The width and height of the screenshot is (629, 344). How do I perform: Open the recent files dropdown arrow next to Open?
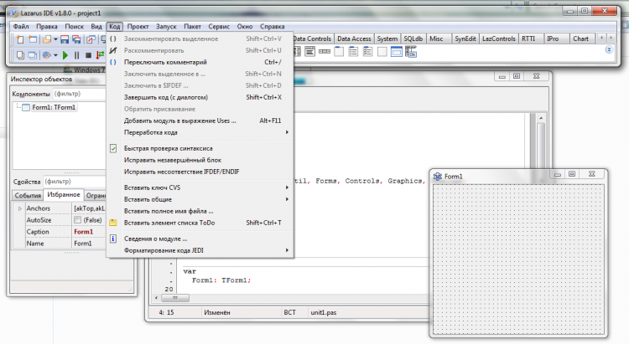(55, 39)
